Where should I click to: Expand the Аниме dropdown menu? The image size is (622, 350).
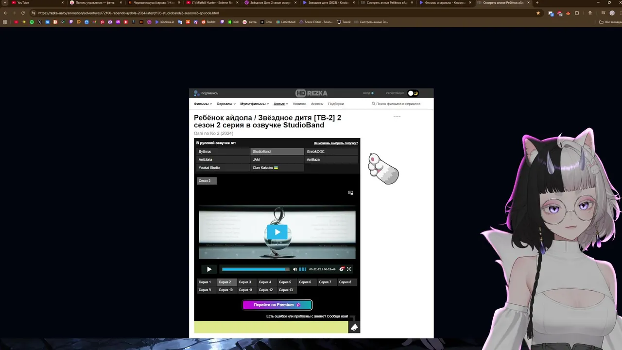coord(281,104)
